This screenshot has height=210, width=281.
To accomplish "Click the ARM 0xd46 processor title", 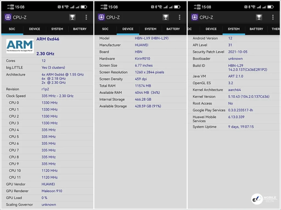I will pyautogui.click(x=48, y=39).
